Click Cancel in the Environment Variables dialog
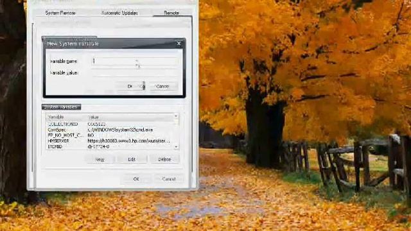This screenshot has height=231, width=411. (x=169, y=179)
